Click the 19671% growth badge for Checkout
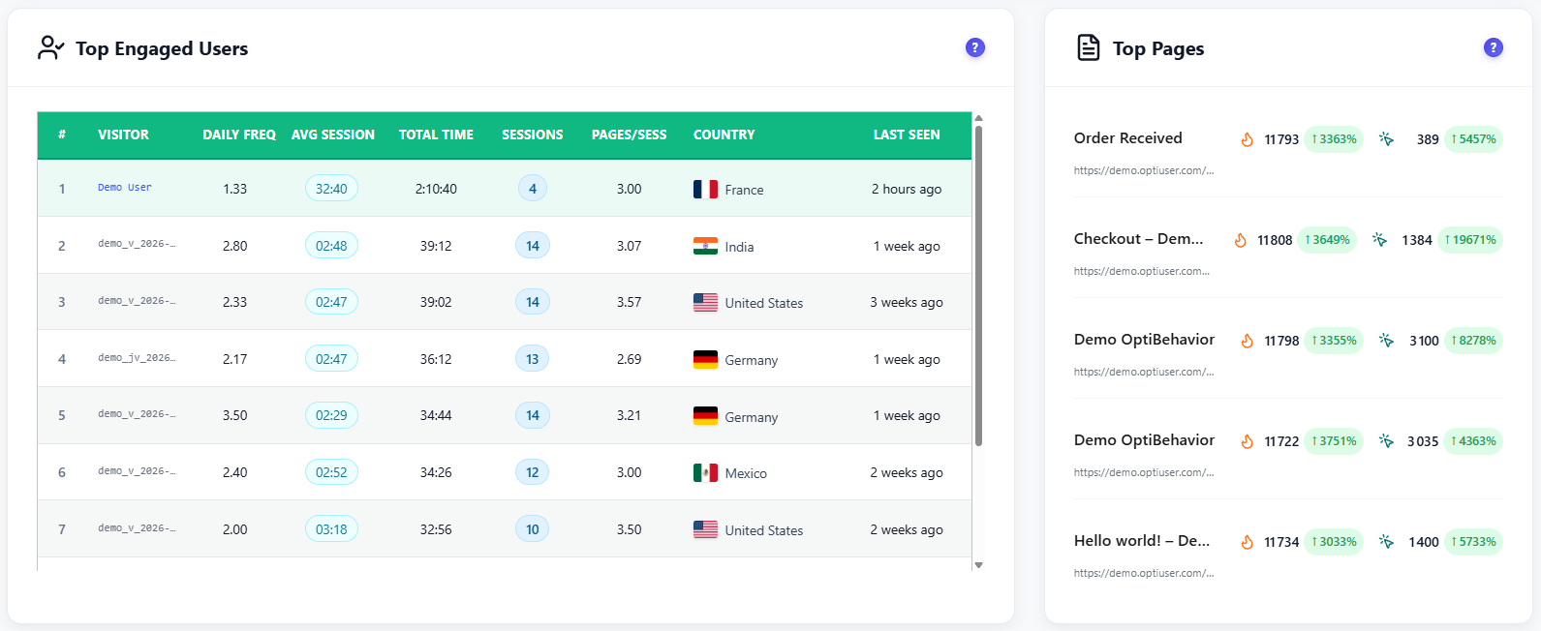The height and width of the screenshot is (631, 1541). pyautogui.click(x=1470, y=240)
